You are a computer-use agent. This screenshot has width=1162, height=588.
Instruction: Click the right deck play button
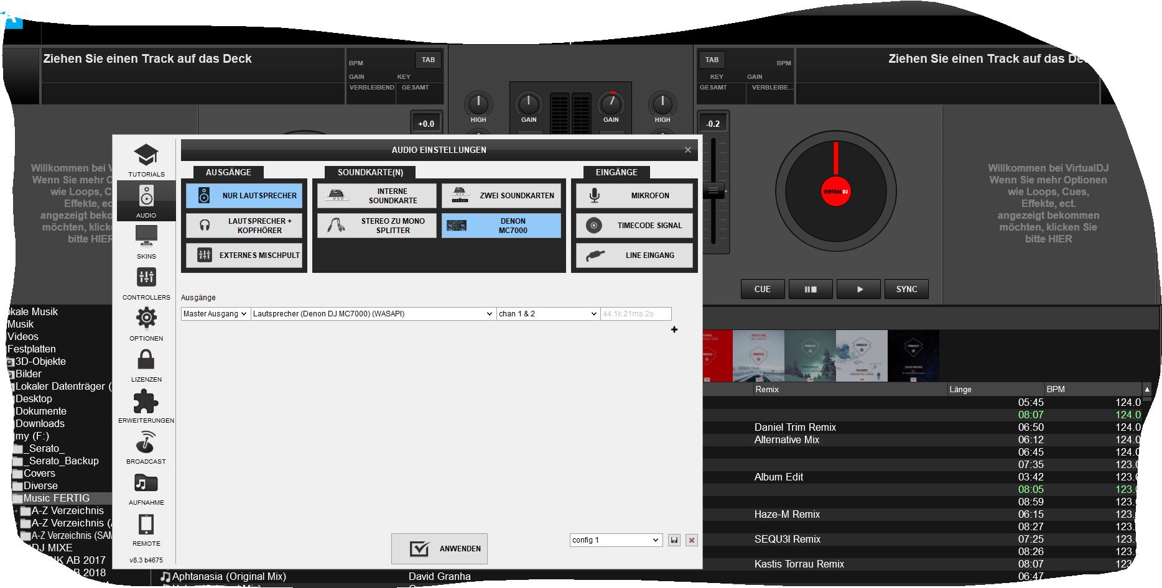click(x=859, y=289)
